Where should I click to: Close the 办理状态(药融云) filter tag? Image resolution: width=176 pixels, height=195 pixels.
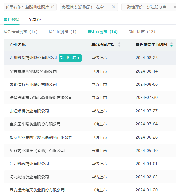pos(114,7)
